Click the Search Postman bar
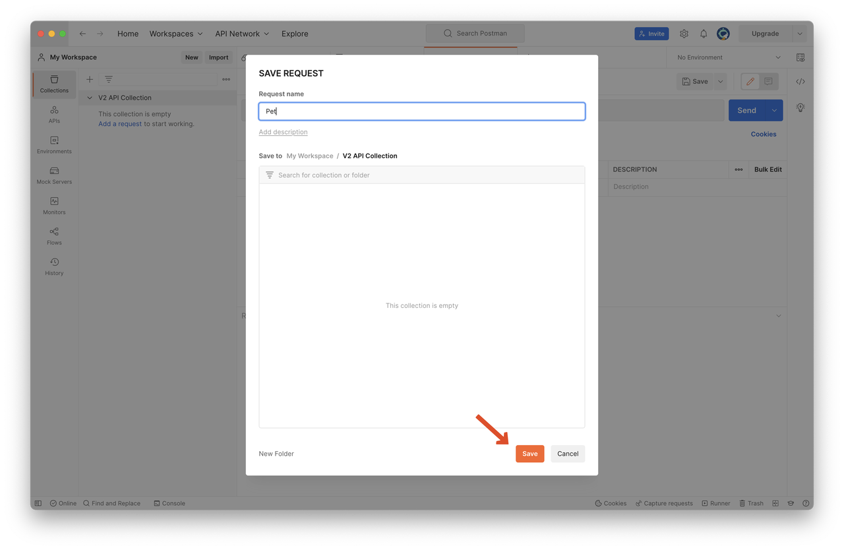Image resolution: width=844 pixels, height=550 pixels. pyautogui.click(x=475, y=34)
